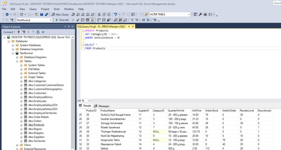Open a Database Engine Query icon
The width and height of the screenshot is (281, 150).
coord(73,15)
